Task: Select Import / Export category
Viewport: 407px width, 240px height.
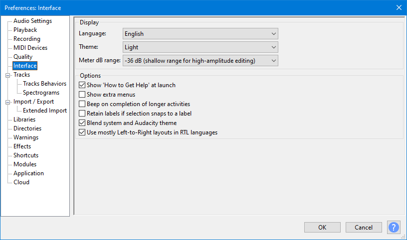Action: tap(34, 102)
